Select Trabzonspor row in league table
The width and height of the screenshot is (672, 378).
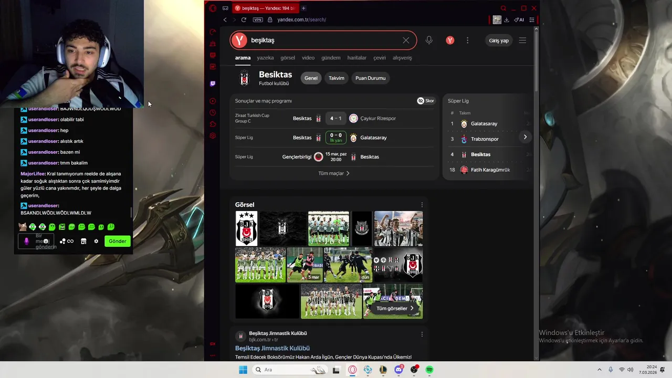[488, 139]
